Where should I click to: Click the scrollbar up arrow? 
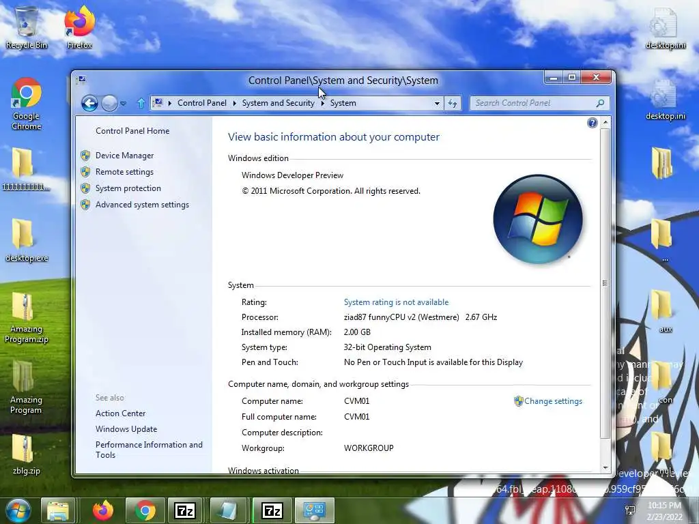[x=605, y=122]
